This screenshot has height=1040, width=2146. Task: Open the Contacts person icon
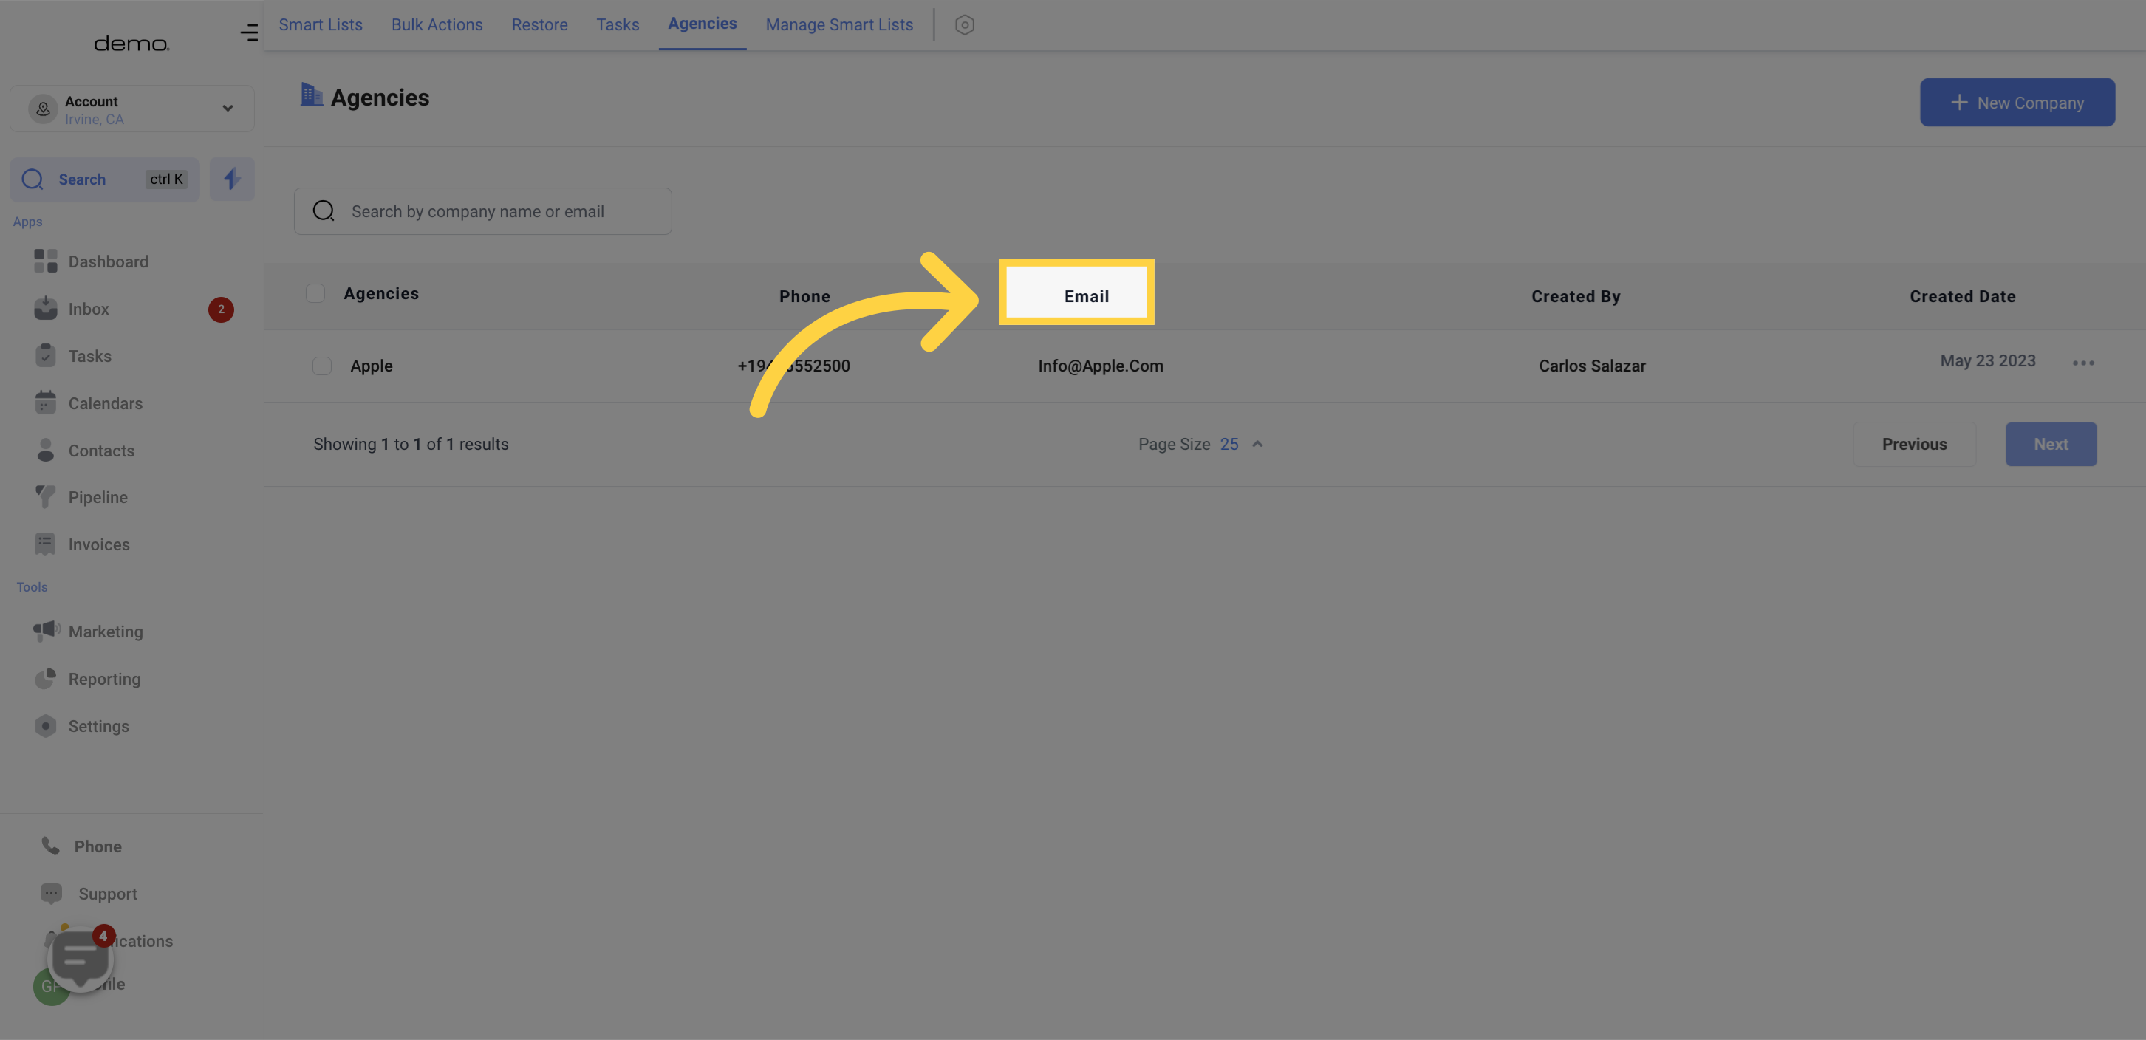(x=45, y=450)
